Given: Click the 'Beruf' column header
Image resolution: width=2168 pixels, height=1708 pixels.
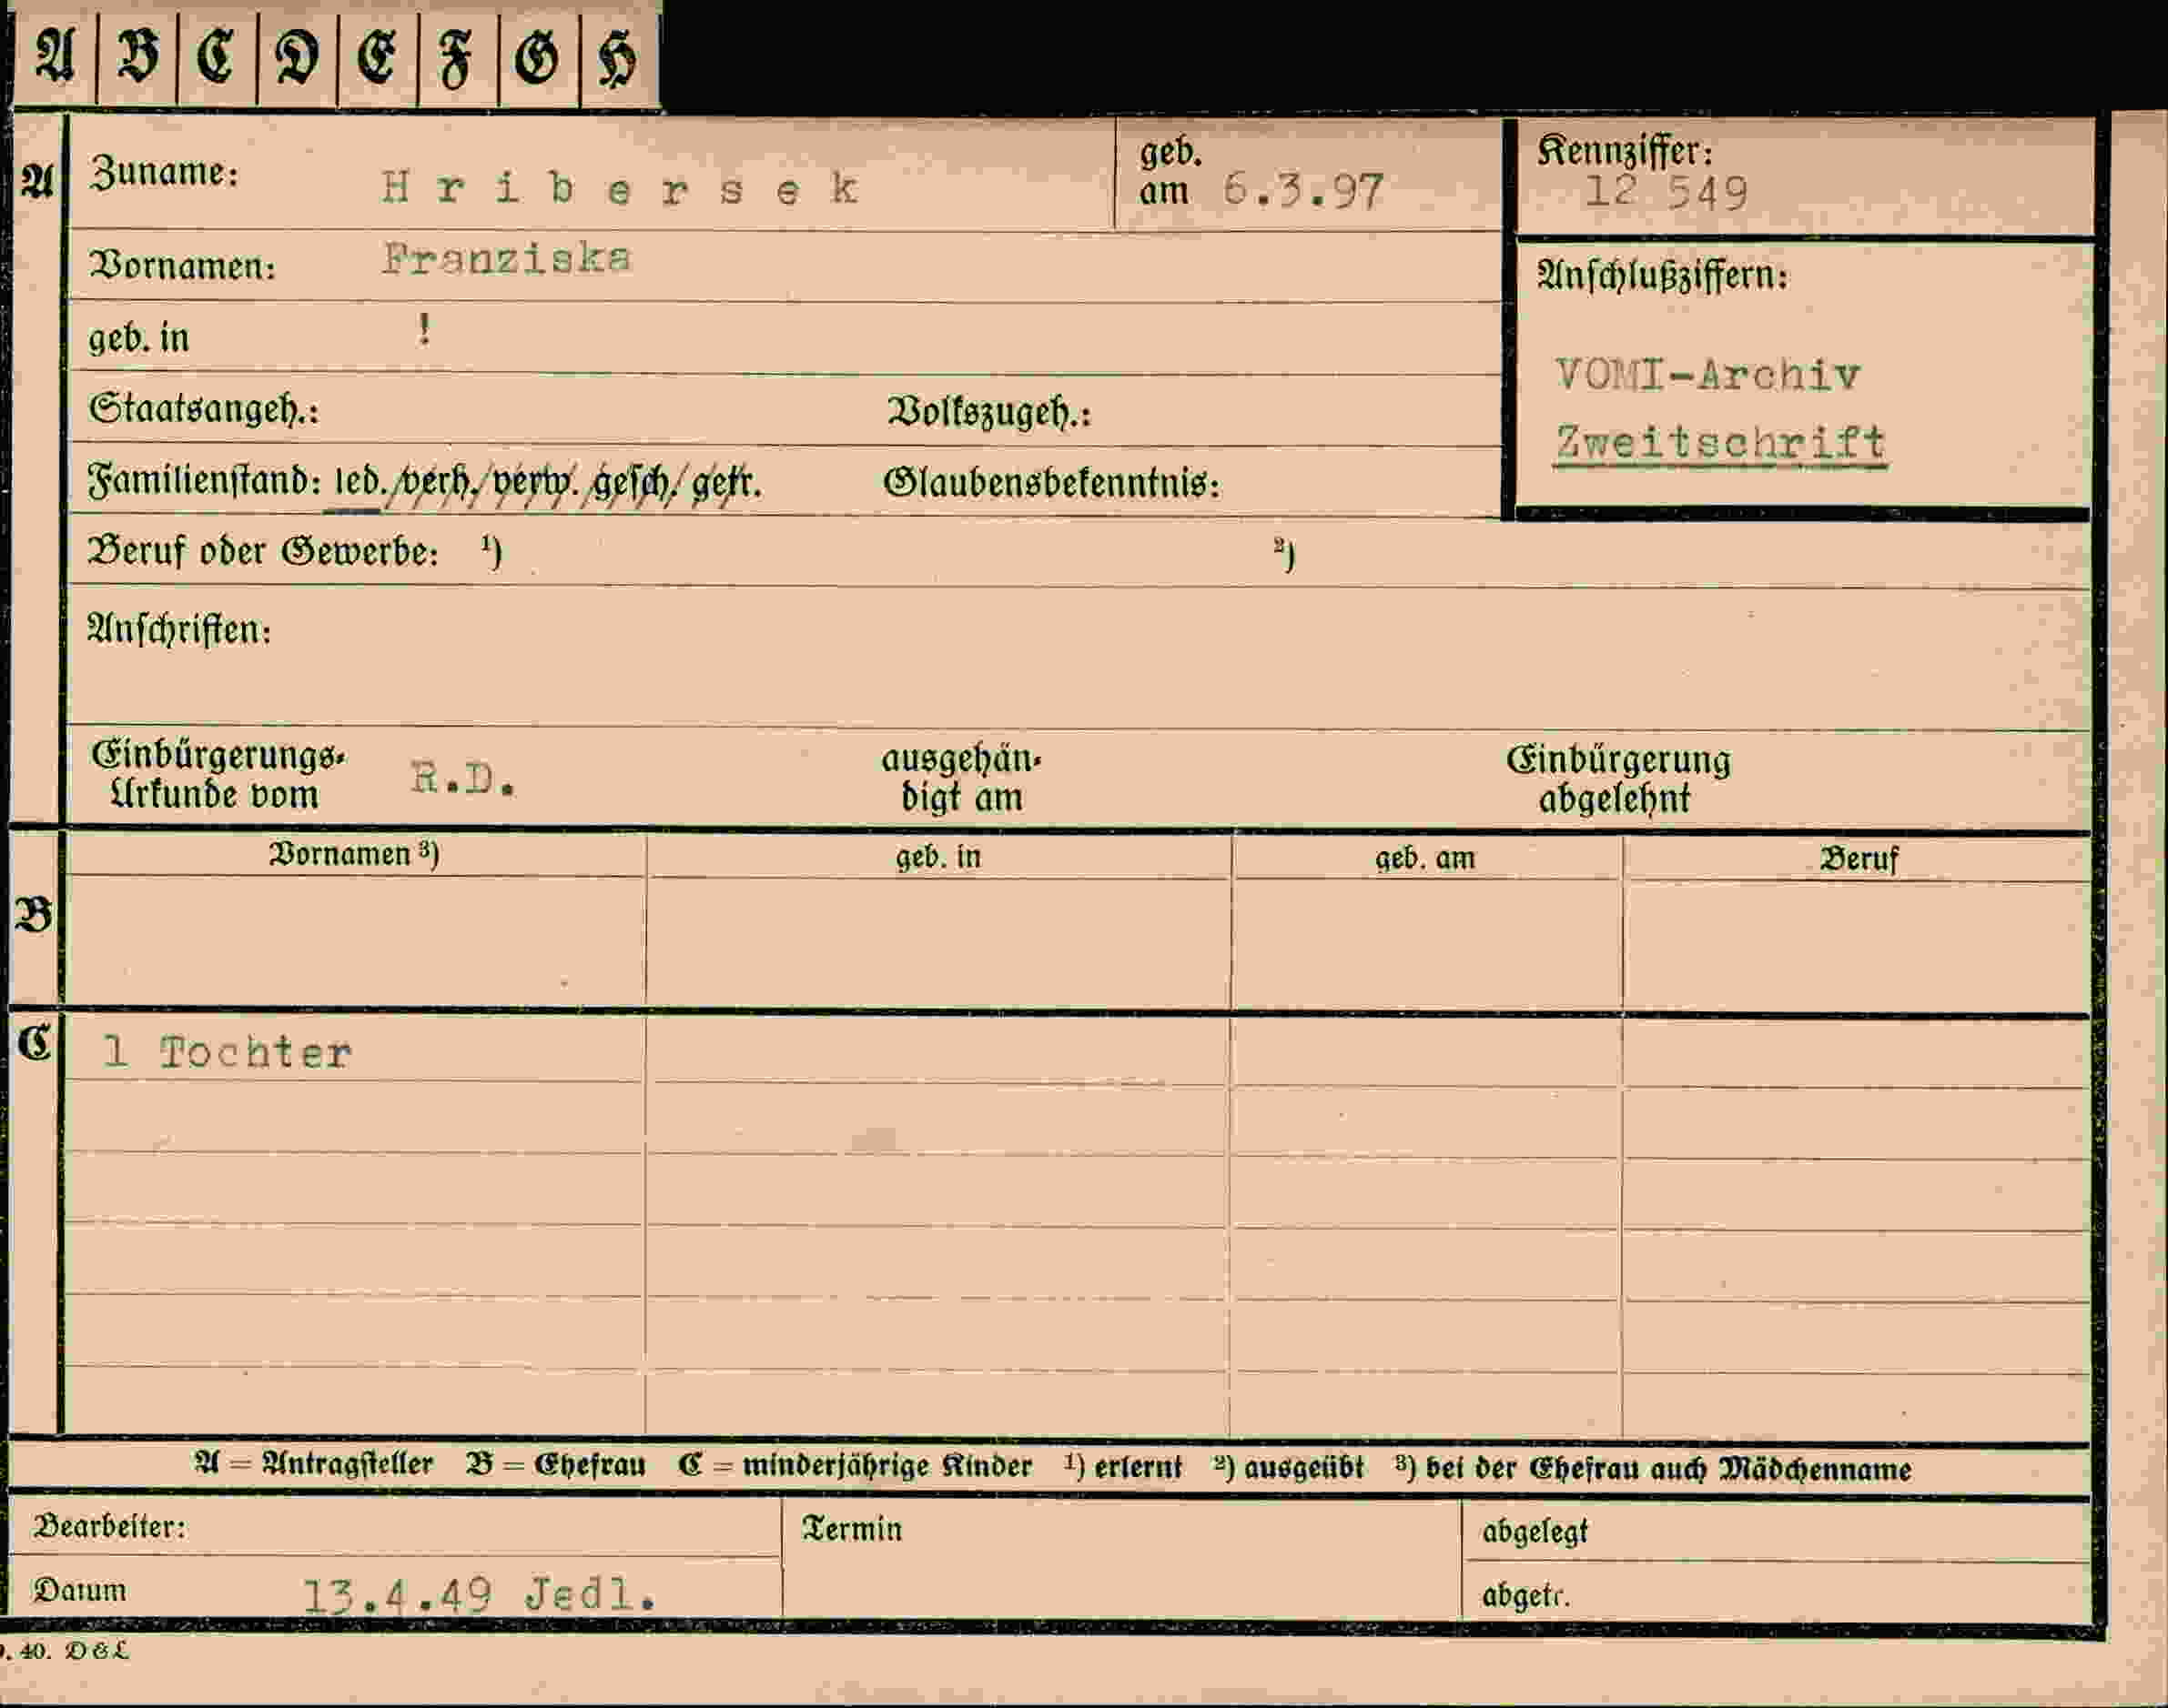Looking at the screenshot, I should tap(1858, 859).
